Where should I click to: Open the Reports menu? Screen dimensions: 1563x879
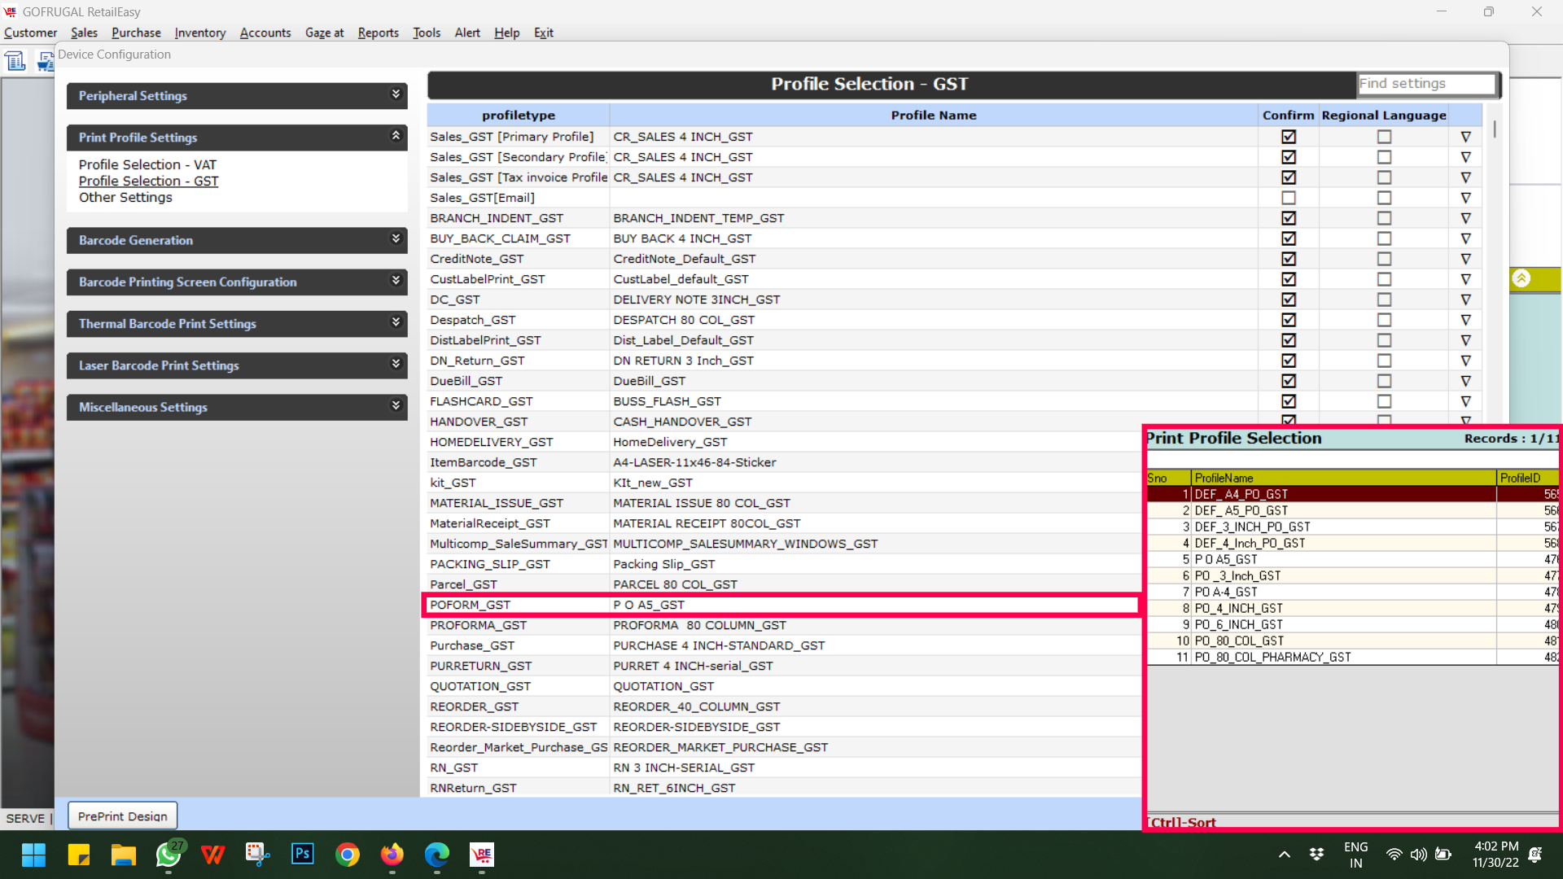(378, 33)
